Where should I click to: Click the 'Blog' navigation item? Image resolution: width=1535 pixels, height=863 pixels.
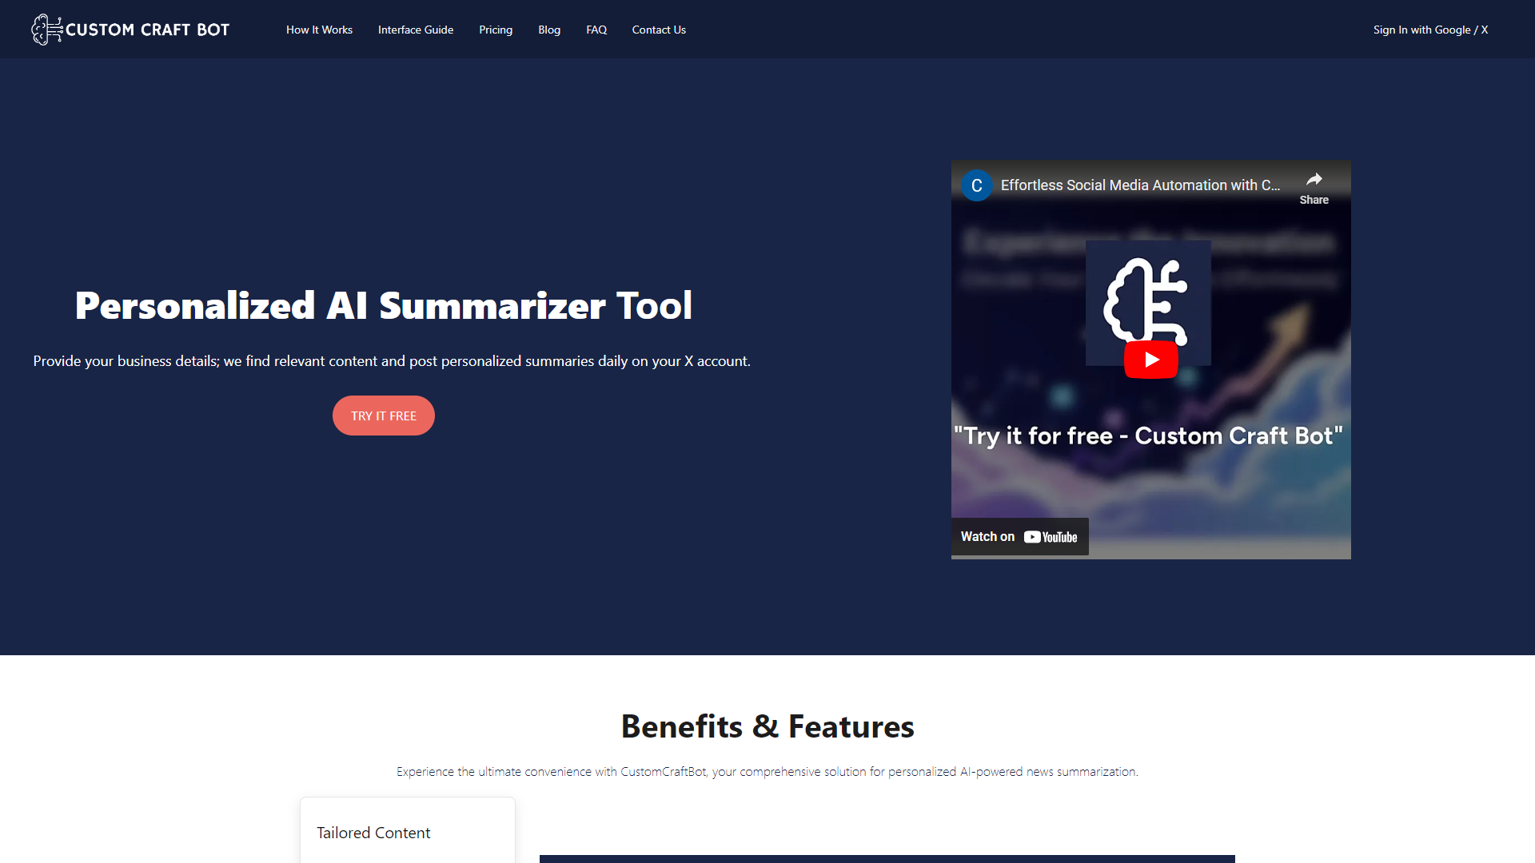point(548,29)
